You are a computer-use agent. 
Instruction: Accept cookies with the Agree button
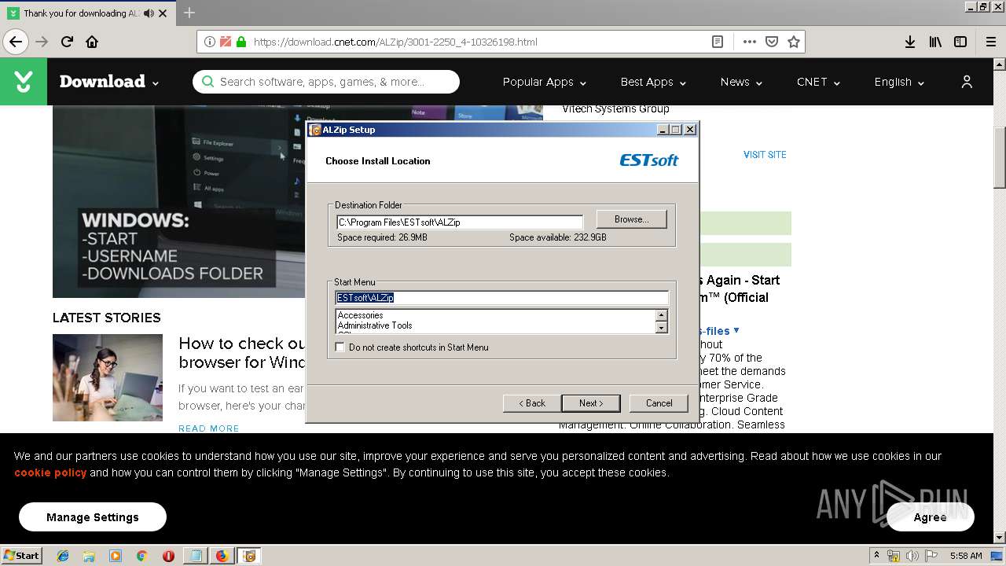(x=931, y=517)
